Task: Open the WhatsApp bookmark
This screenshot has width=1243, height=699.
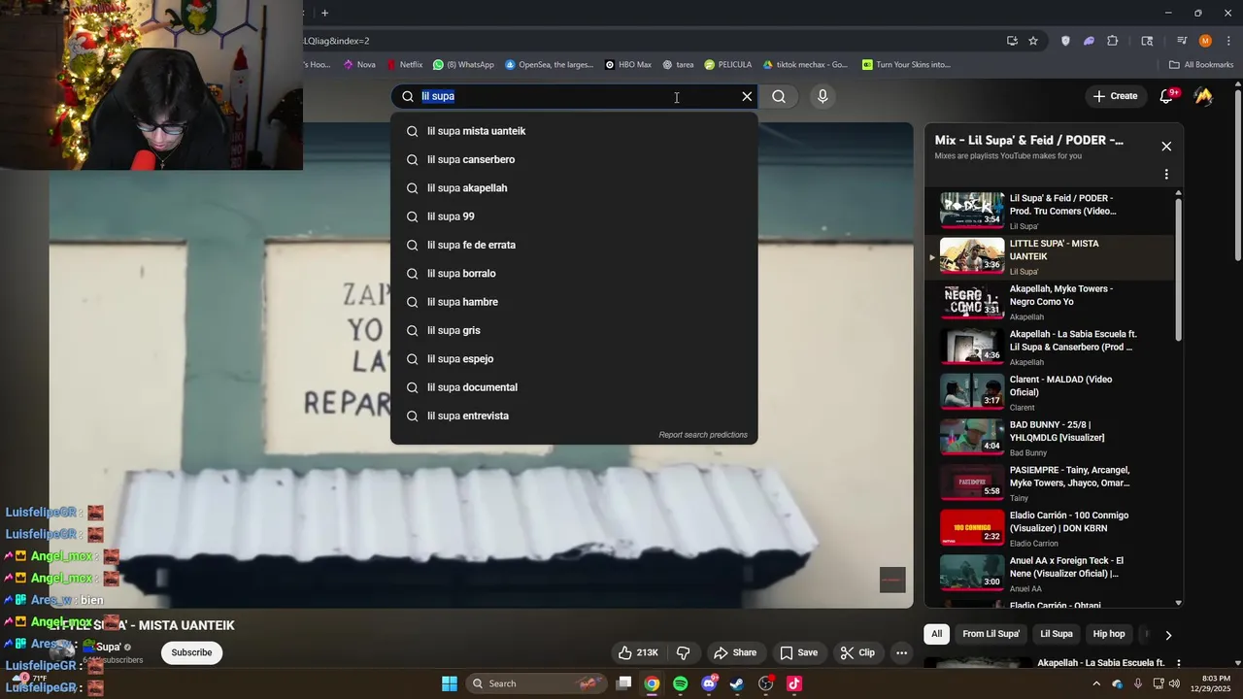Action: tap(463, 65)
